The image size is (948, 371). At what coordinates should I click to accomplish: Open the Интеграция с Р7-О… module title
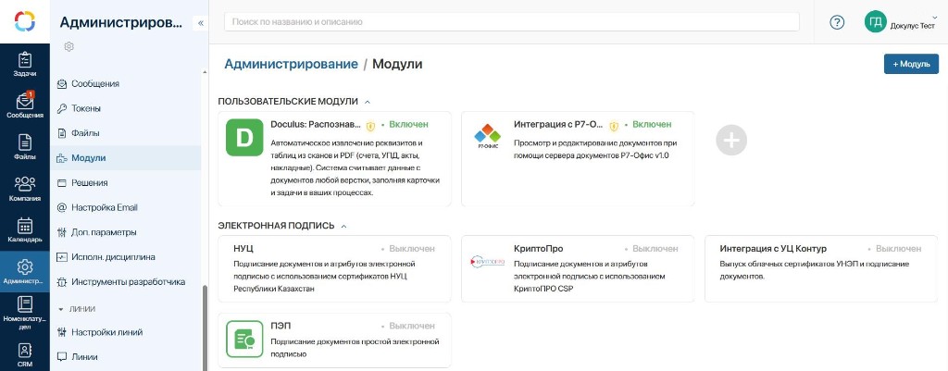(558, 125)
